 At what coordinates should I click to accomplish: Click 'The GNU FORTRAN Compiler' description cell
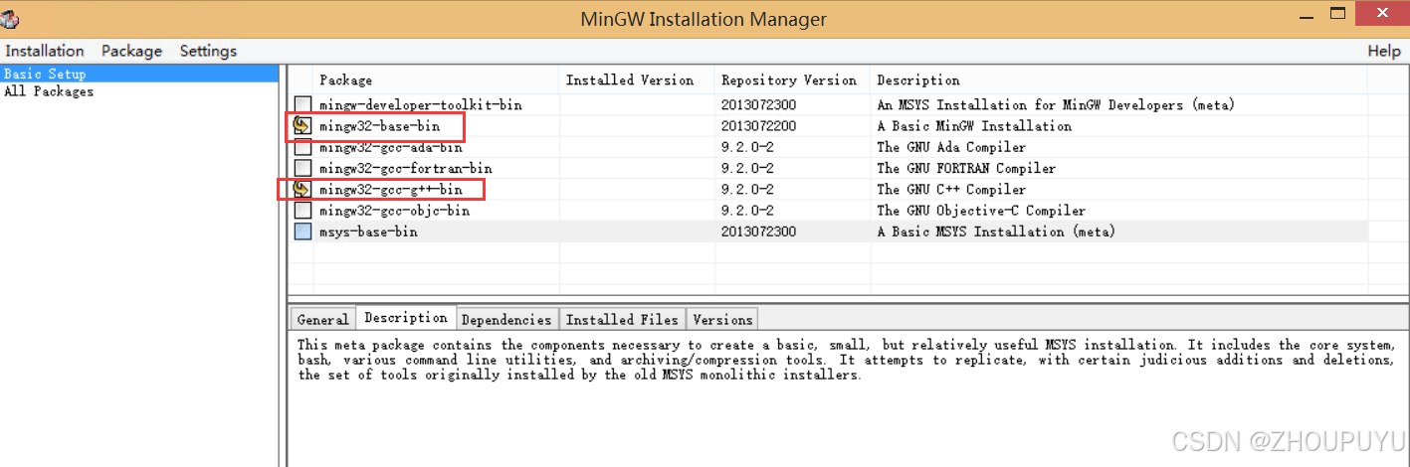coord(966,168)
